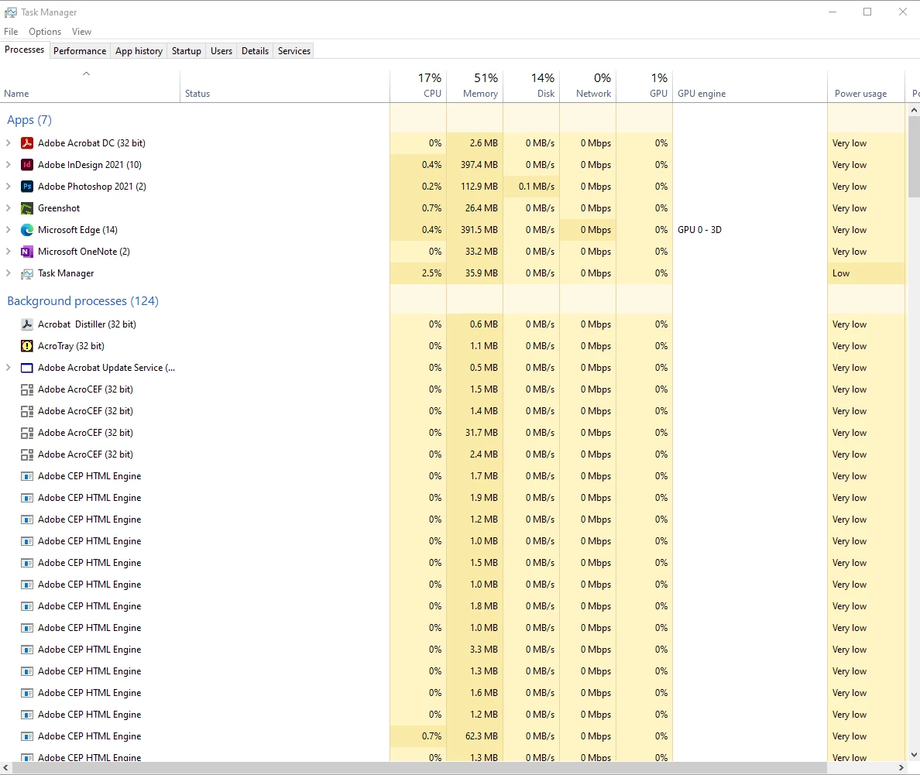
Task: Sort by Memory usage column
Action: [x=475, y=87]
